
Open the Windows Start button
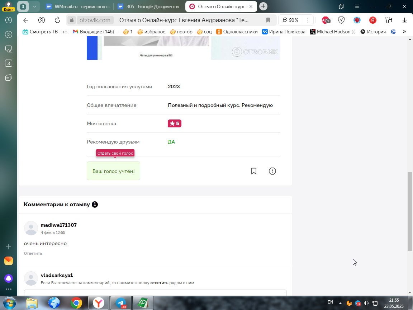click(9, 303)
